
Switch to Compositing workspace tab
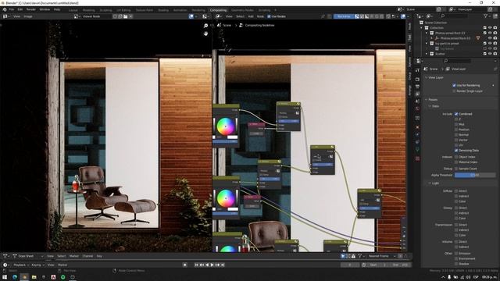(x=218, y=10)
